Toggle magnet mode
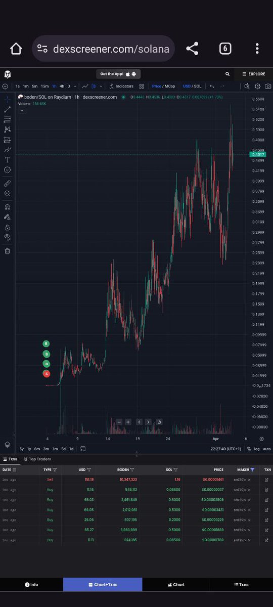Viewport: 273px width, 607px height. [7, 206]
